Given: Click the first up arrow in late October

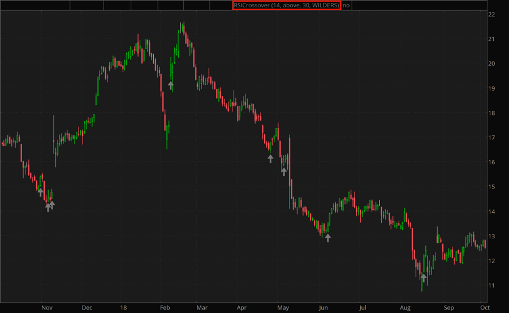Looking at the screenshot, I should [41, 192].
